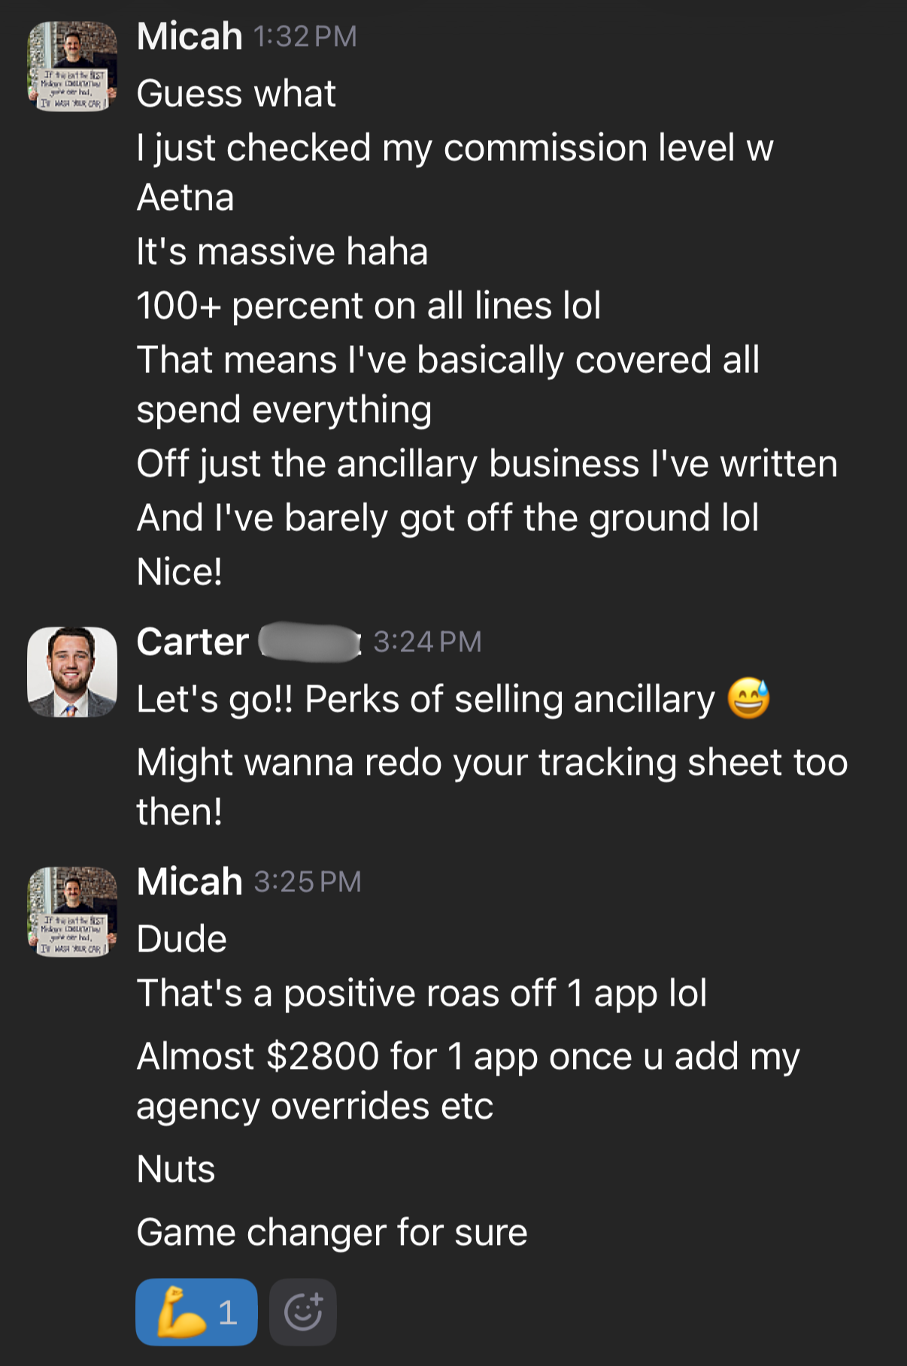The image size is (907, 1366).
Task: Select the 'It's massive haha' message
Action: pos(282,251)
